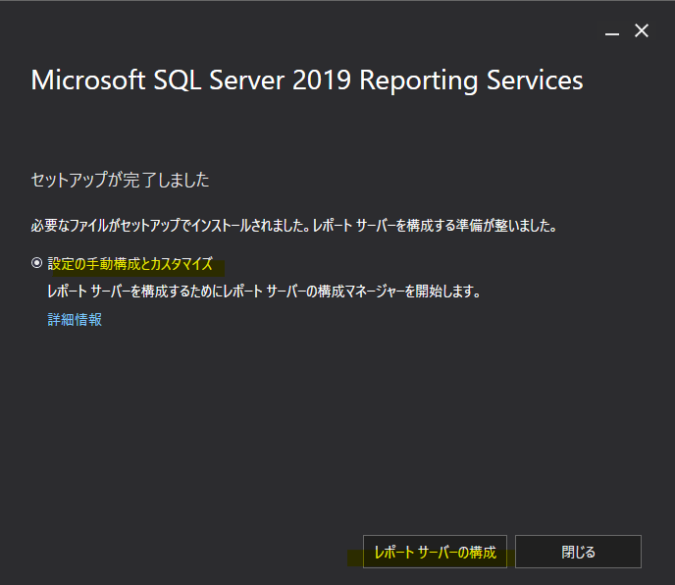This screenshot has height=585, width=675.
Task: Choose the manual configuration and customize option
Action: (x=37, y=264)
